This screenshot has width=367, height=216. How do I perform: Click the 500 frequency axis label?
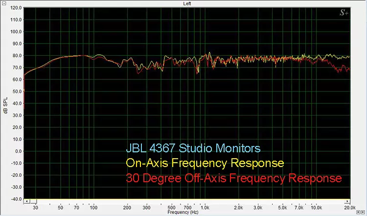tap(171, 208)
